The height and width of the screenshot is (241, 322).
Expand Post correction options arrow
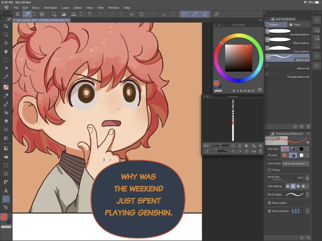coord(307,211)
